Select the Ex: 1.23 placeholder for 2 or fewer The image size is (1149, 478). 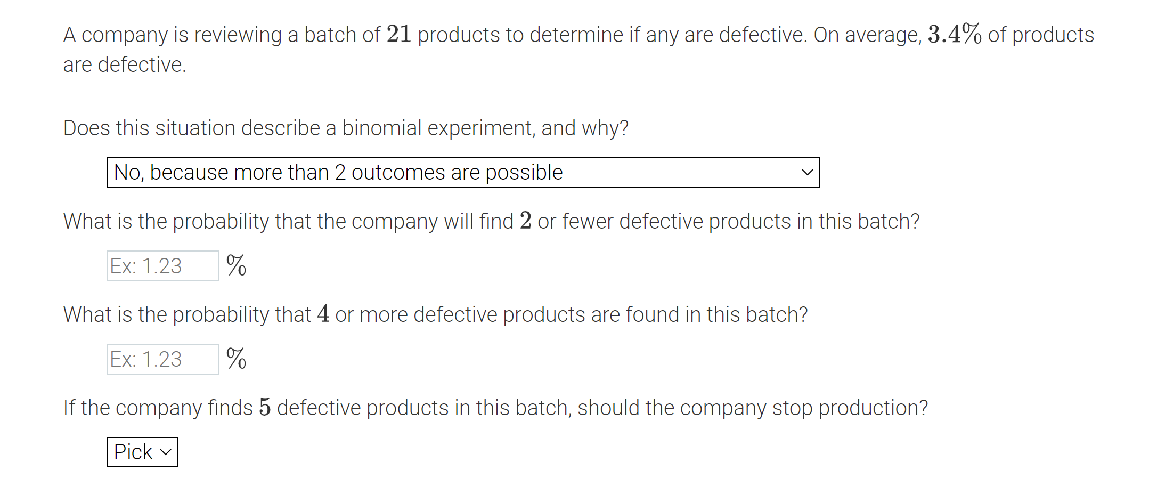point(145,265)
